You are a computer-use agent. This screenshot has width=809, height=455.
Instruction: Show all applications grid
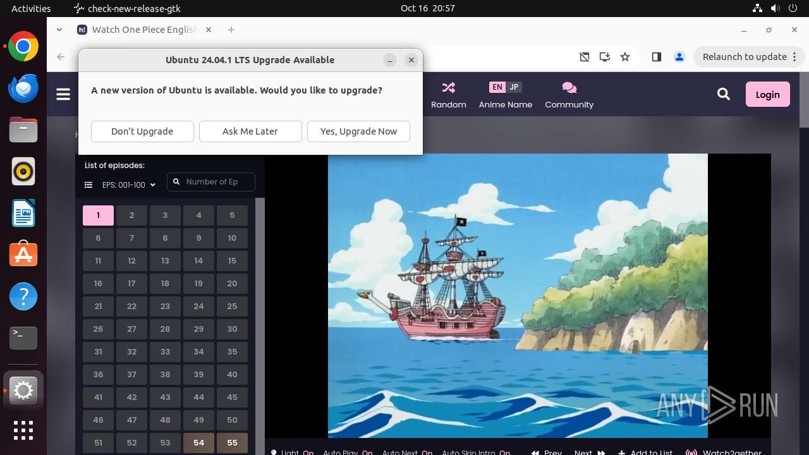click(x=23, y=430)
